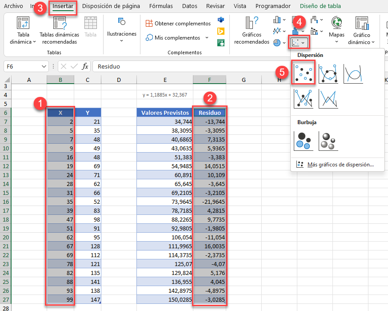
Task: Click the Ilustraciones icon
Action: click(121, 22)
